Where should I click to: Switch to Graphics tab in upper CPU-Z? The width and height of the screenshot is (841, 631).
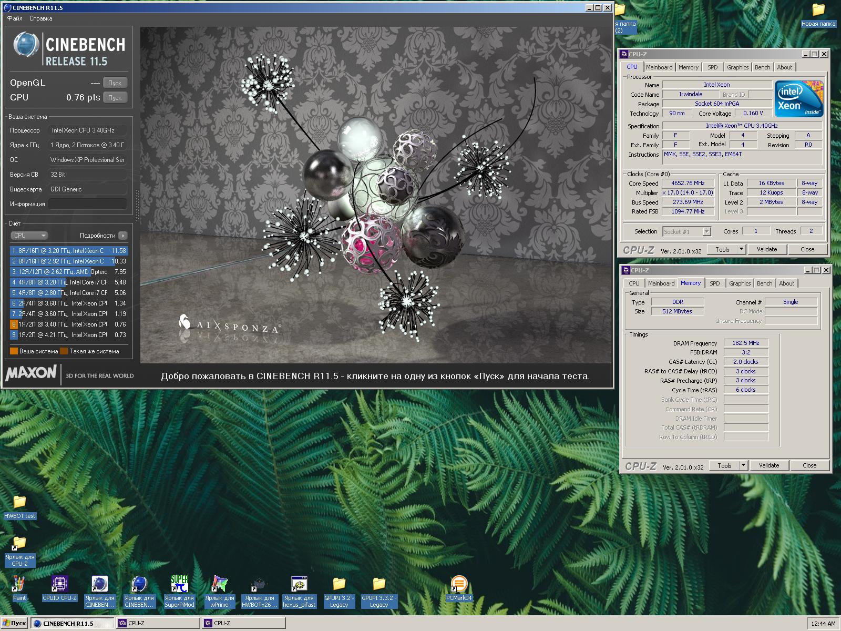click(x=738, y=67)
